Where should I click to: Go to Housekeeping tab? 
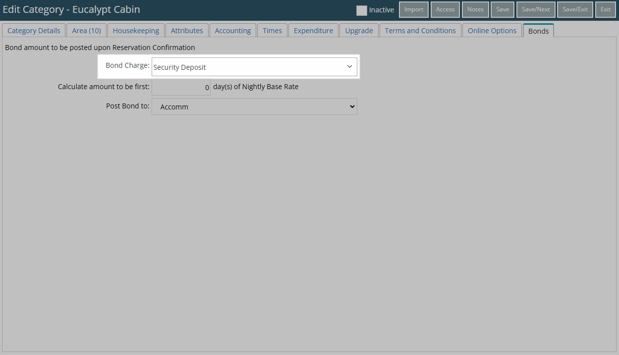pos(136,30)
